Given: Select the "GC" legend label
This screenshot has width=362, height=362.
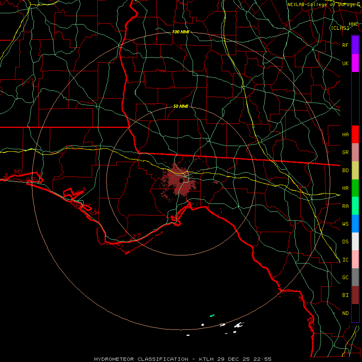Looking at the screenshot, I should click(346, 277).
